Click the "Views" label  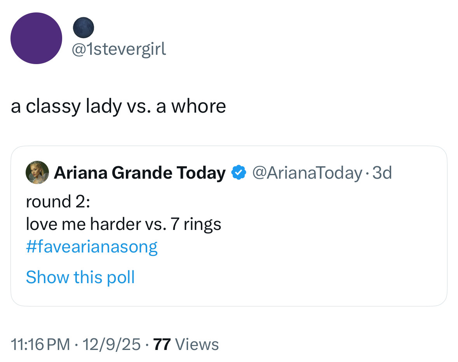[x=197, y=344]
